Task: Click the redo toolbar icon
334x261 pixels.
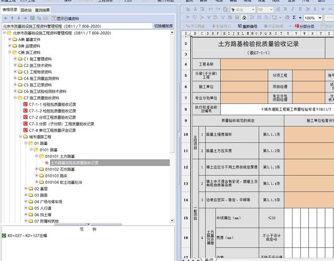Action: (218, 9)
